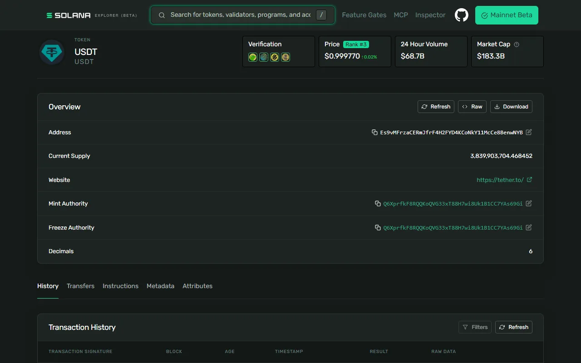The image size is (581, 363).
Task: Click the 24 Hour Volume $68.7B value
Action: [413, 56]
